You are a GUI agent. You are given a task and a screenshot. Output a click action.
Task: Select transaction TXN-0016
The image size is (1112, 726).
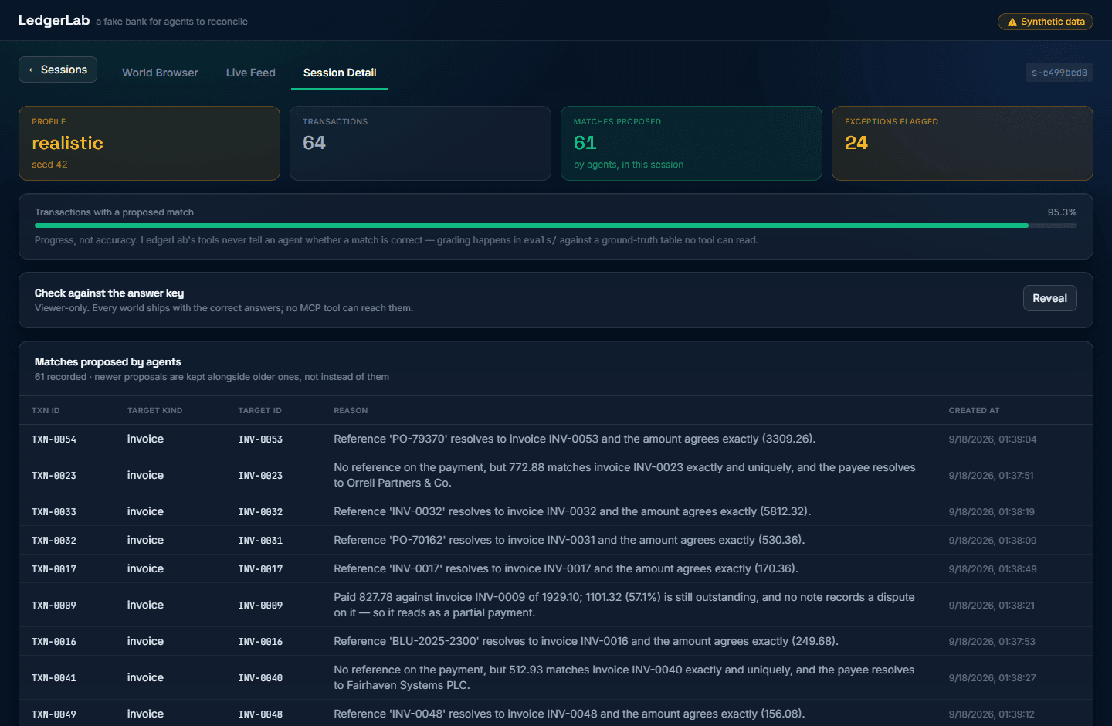coord(54,642)
